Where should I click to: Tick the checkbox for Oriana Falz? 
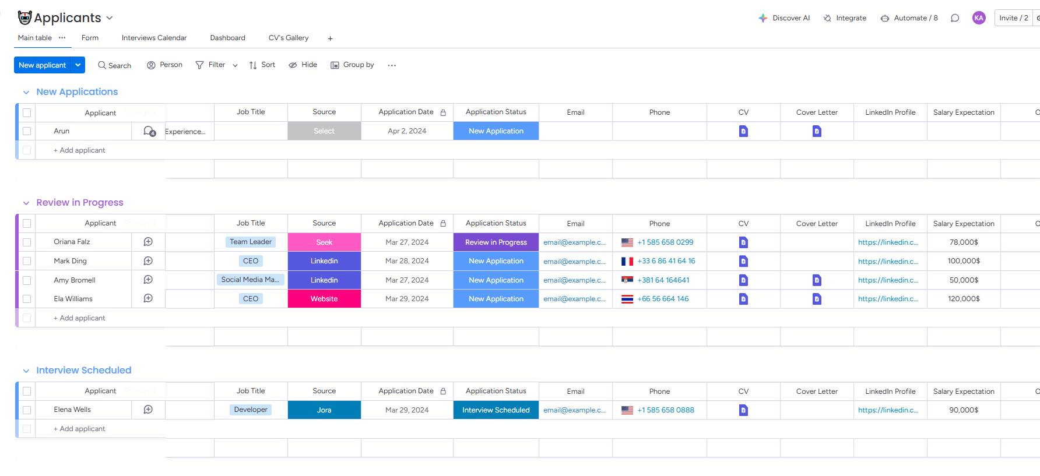[27, 242]
